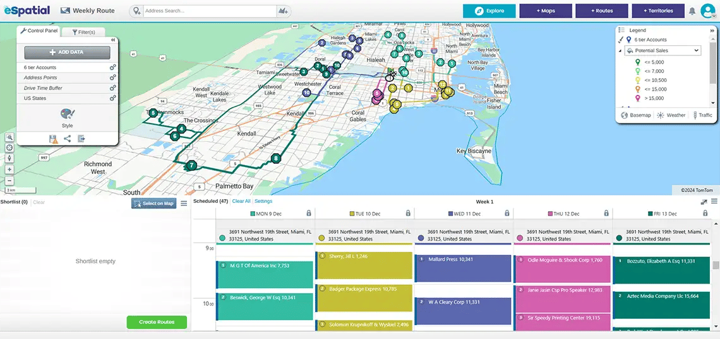Toggle the Basemap option in legend
This screenshot has height=339, width=720.
[635, 115]
